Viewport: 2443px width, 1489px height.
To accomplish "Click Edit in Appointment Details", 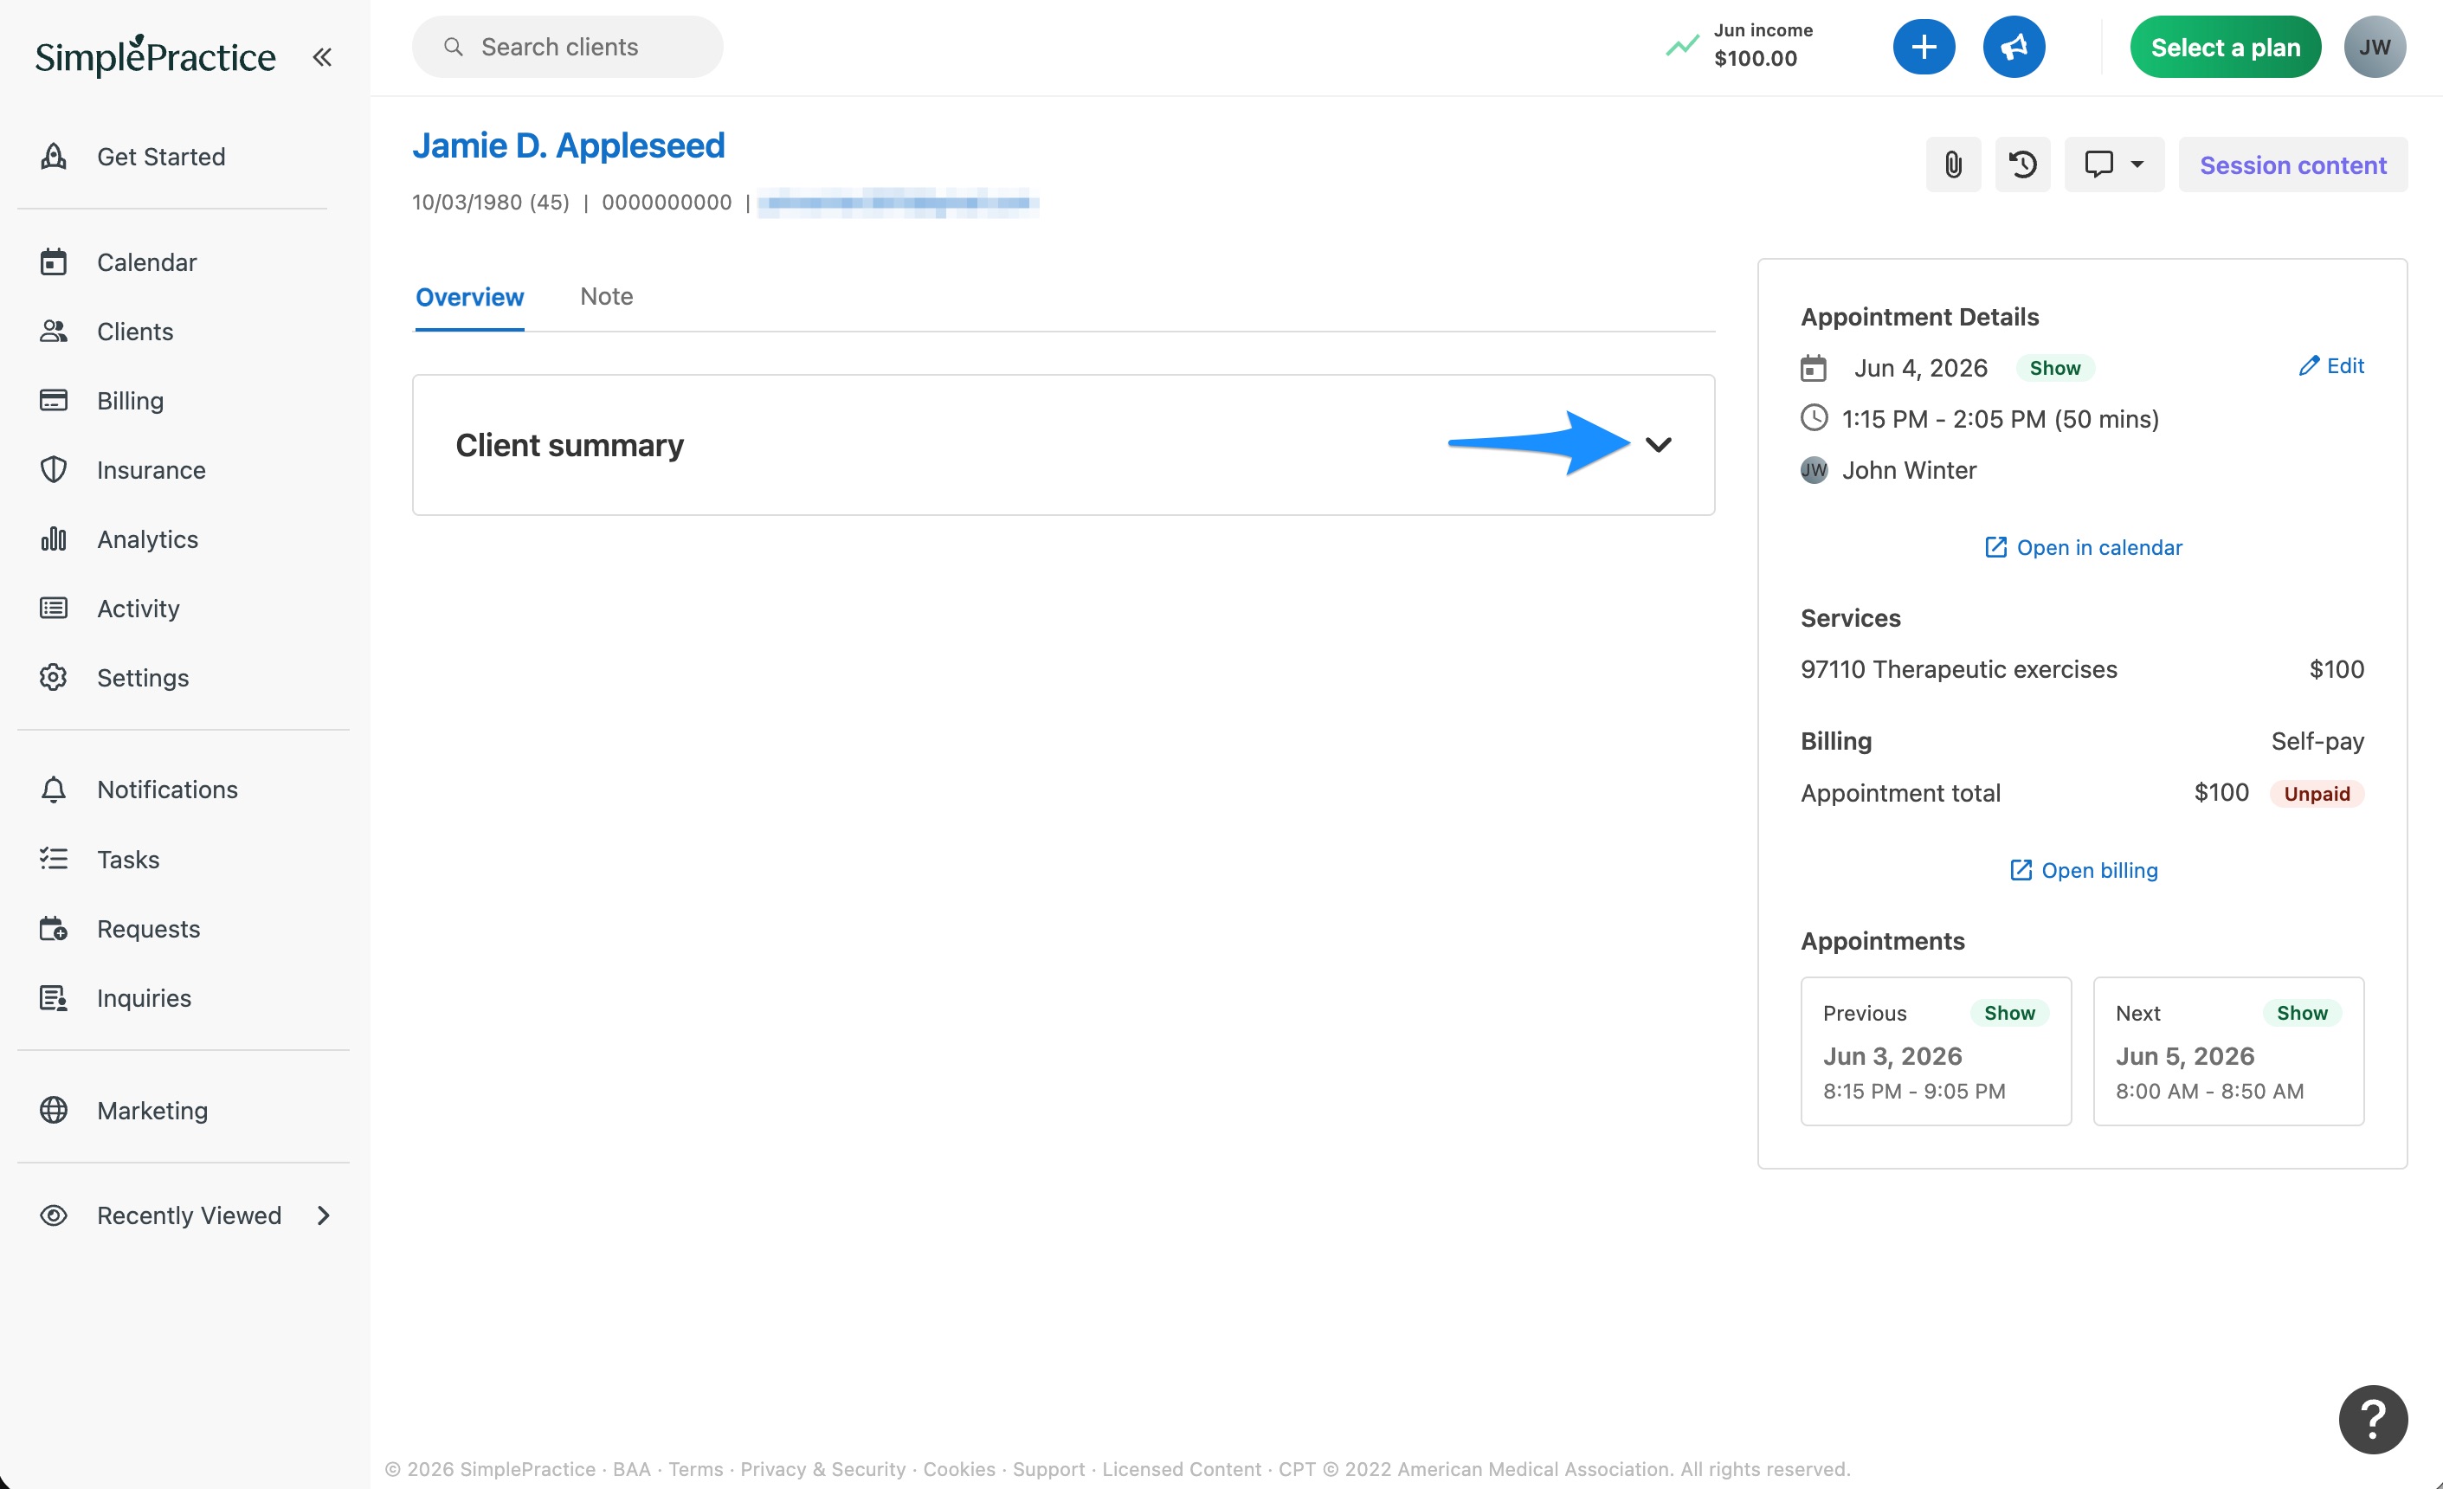I will (2331, 366).
